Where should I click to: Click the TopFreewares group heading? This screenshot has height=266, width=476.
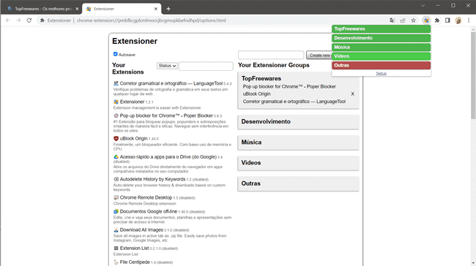click(x=261, y=78)
